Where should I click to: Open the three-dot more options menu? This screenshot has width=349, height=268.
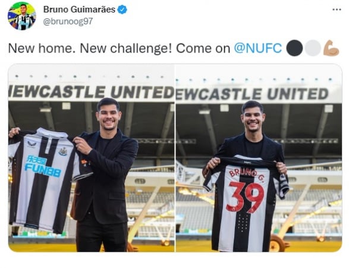coord(337,10)
